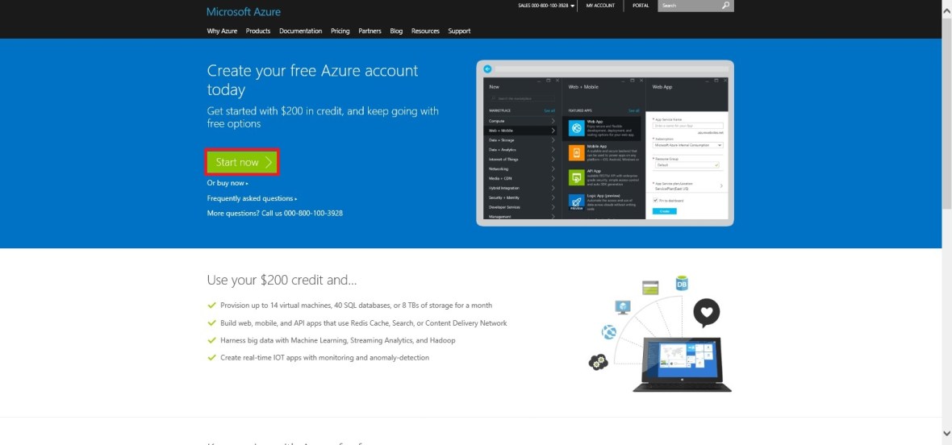Click the search magnifier icon
Image resolution: width=952 pixels, height=445 pixels.
coord(726,6)
